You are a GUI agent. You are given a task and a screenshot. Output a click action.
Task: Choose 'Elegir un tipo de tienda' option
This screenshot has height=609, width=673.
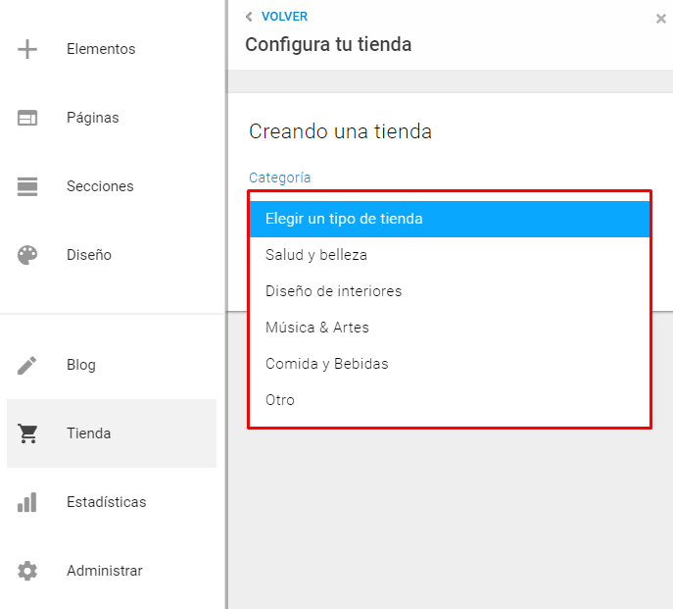pyautogui.click(x=450, y=219)
